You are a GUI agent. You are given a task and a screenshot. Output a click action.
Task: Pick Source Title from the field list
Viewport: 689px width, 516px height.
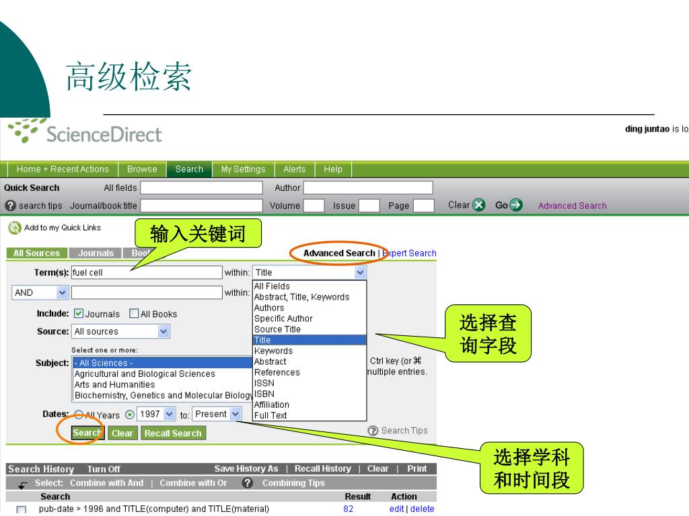pos(310,329)
